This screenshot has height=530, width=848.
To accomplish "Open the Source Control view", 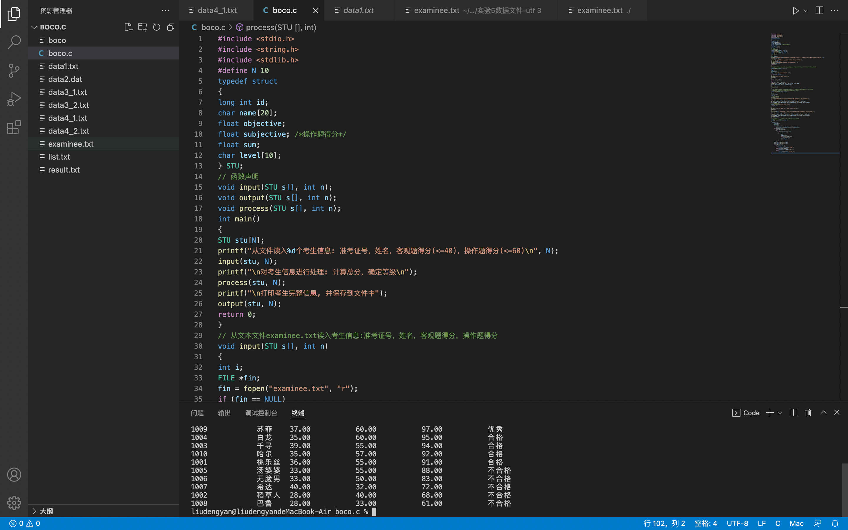I will [x=14, y=70].
